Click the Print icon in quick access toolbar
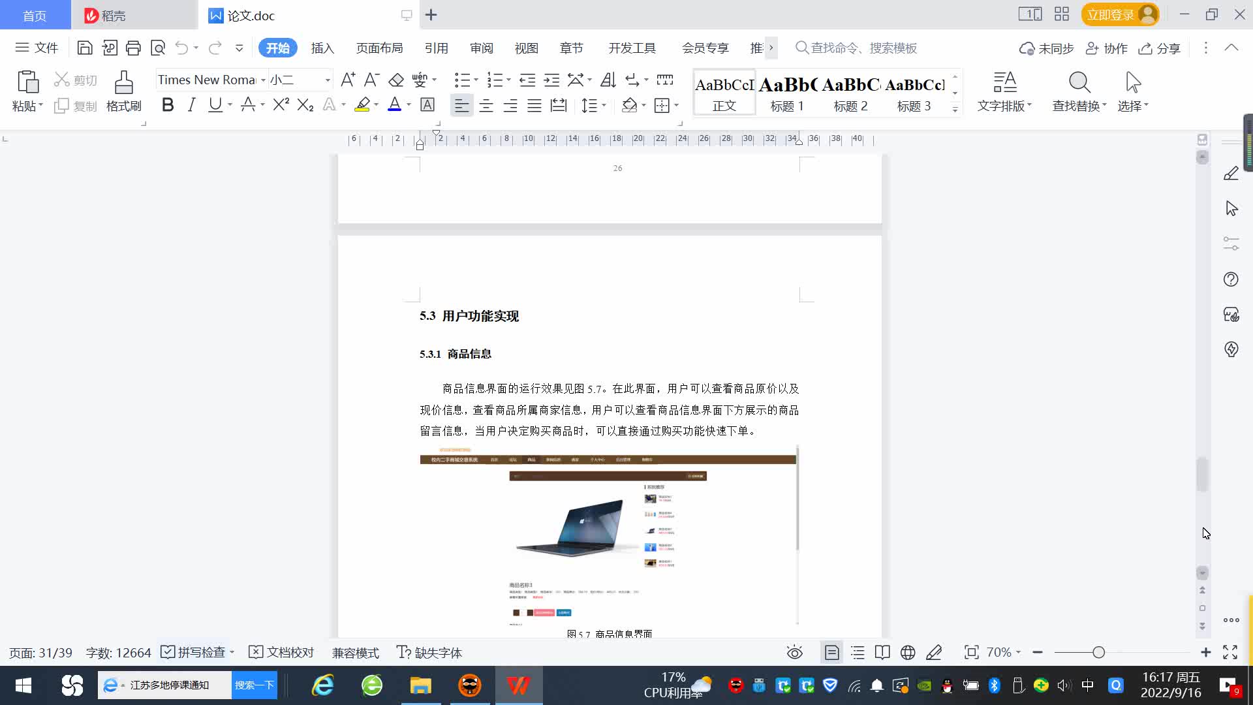The width and height of the screenshot is (1253, 705). tap(133, 48)
